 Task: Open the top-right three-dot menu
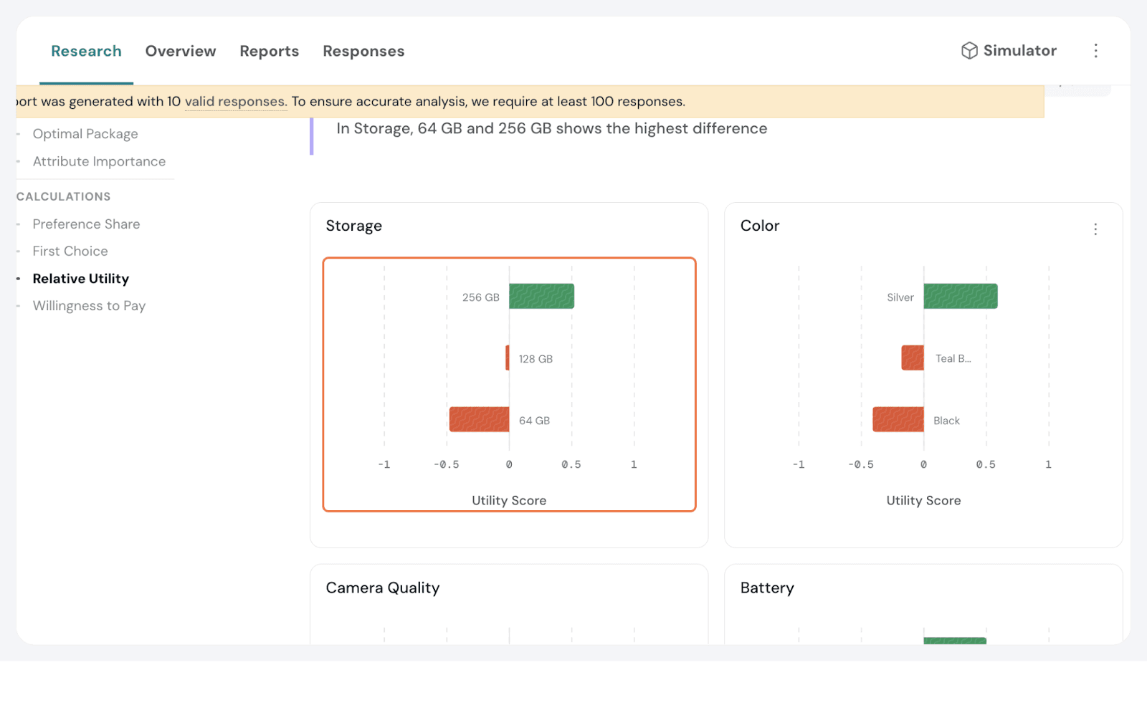click(x=1095, y=51)
